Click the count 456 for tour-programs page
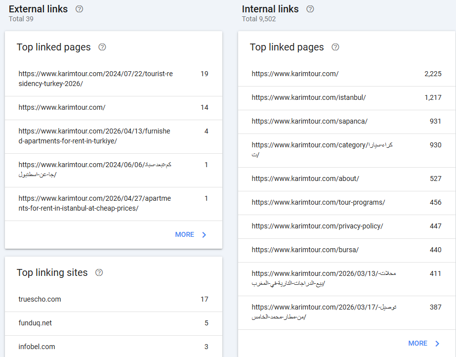This screenshot has width=456, height=357. (436, 203)
